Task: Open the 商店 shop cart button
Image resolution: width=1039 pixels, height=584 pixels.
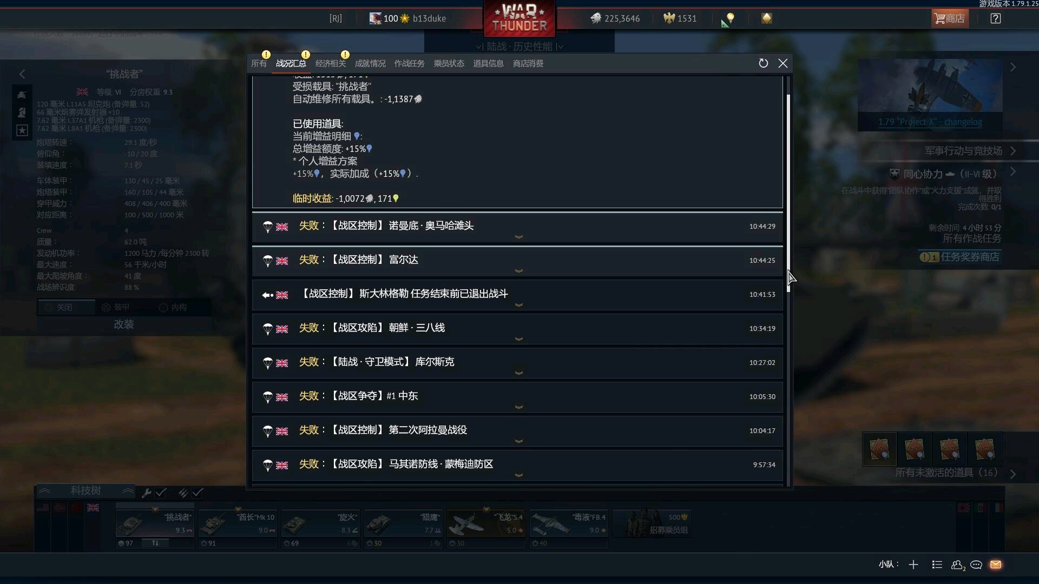Action: point(950,18)
